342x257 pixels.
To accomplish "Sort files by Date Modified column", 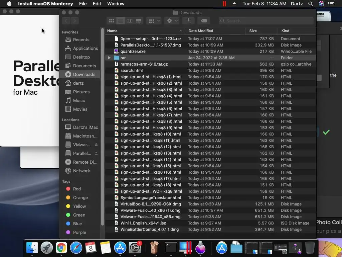I will pyautogui.click(x=215, y=31).
